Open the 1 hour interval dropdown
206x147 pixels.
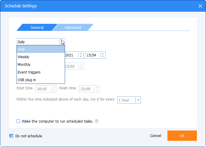[138, 100]
